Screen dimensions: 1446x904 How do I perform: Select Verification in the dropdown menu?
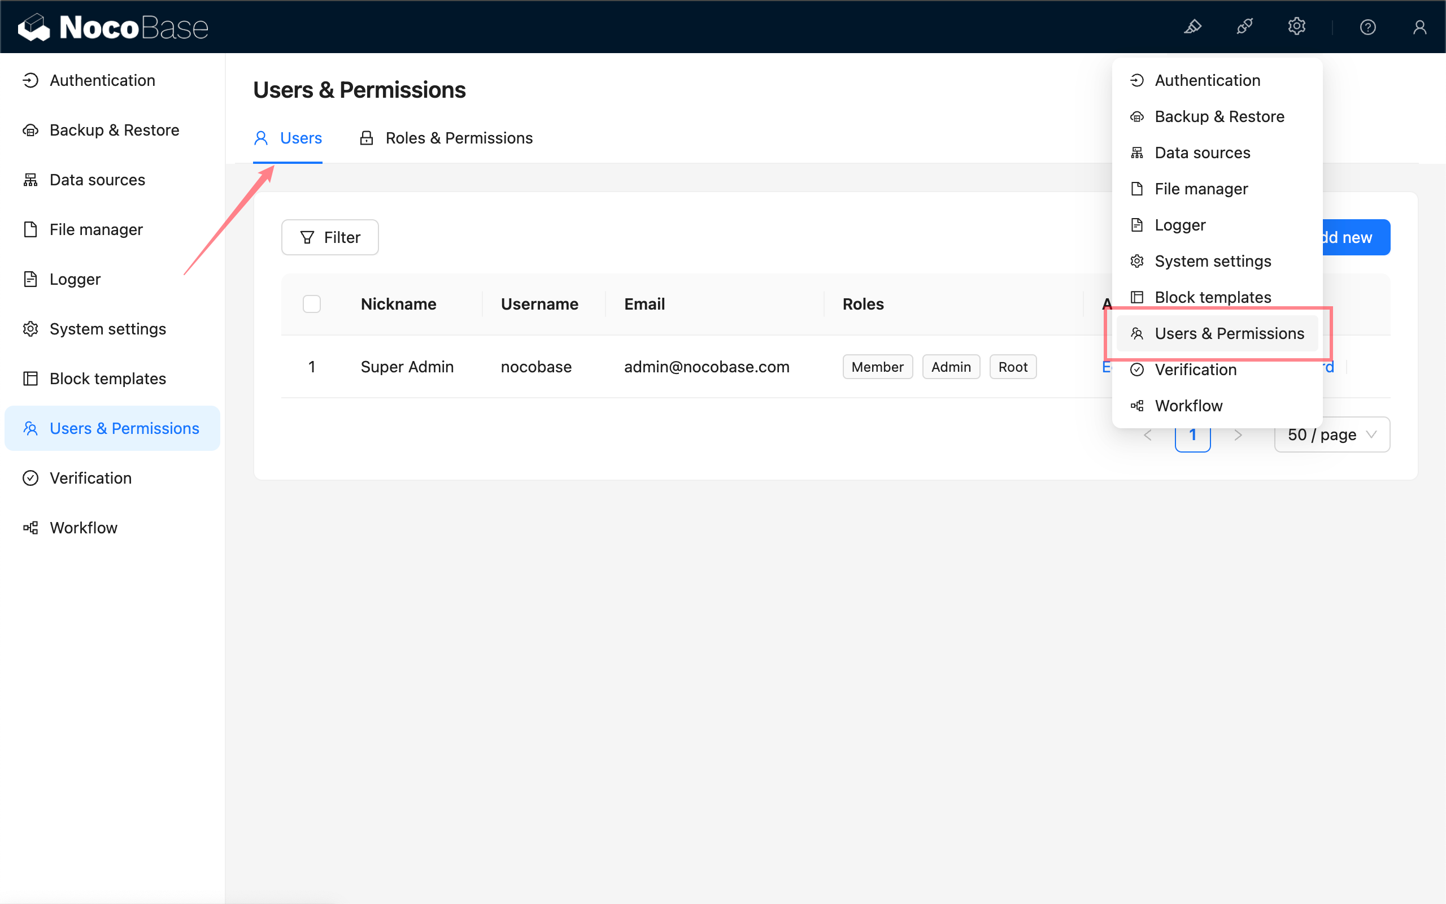tap(1195, 370)
